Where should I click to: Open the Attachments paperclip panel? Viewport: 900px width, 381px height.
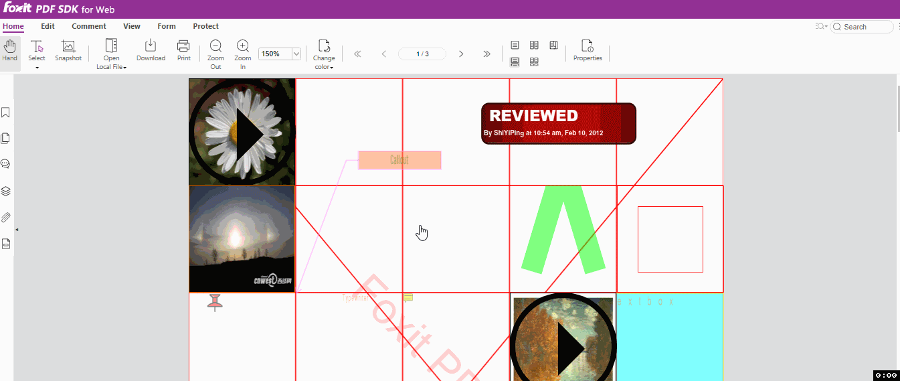click(6, 217)
